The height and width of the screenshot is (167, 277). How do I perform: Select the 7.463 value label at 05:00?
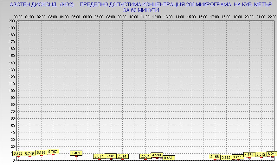pyautogui.click(x=76, y=153)
